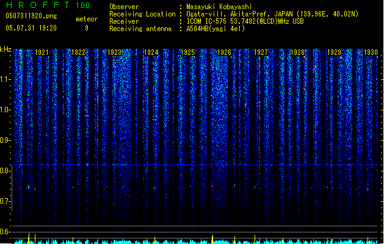Click the observer name Masayuki Kobayashi
The height and width of the screenshot is (244, 384).
pyautogui.click(x=219, y=7)
